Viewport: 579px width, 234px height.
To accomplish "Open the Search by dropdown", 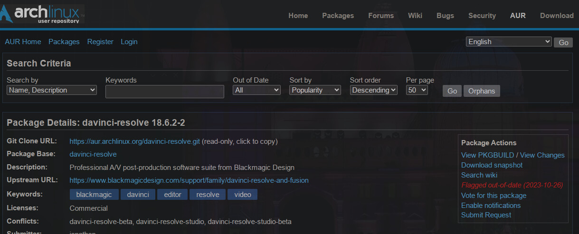I will coord(52,90).
